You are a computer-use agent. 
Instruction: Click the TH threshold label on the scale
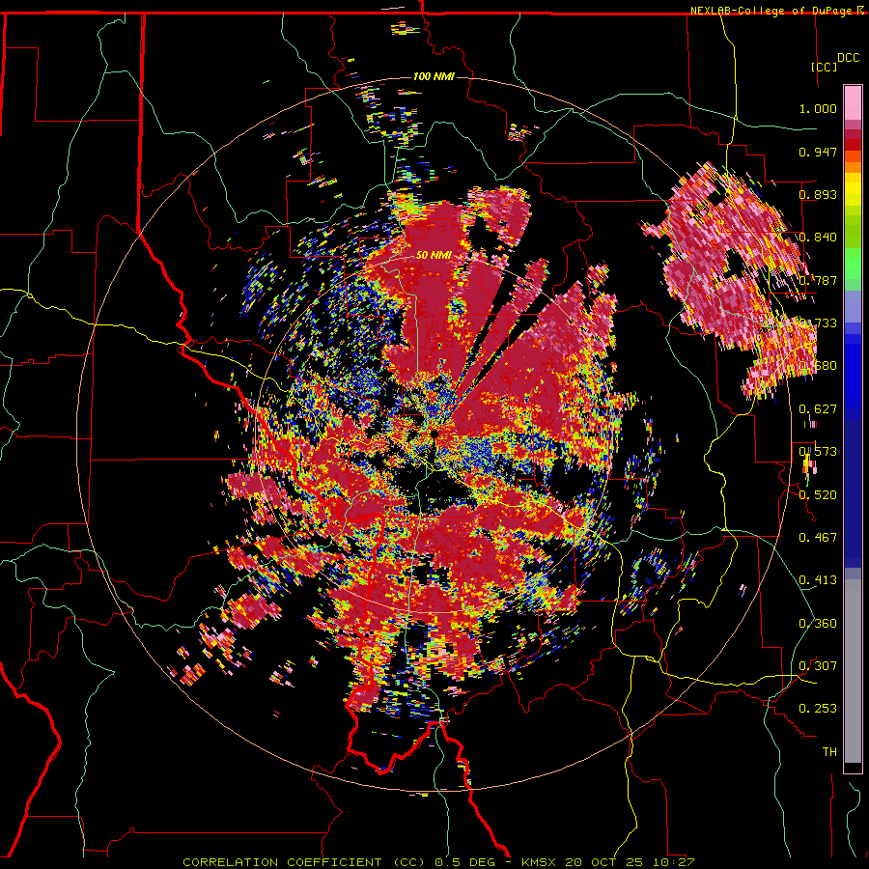[829, 751]
